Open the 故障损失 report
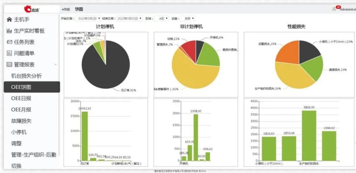This screenshot has width=356, height=173. pos(21,121)
